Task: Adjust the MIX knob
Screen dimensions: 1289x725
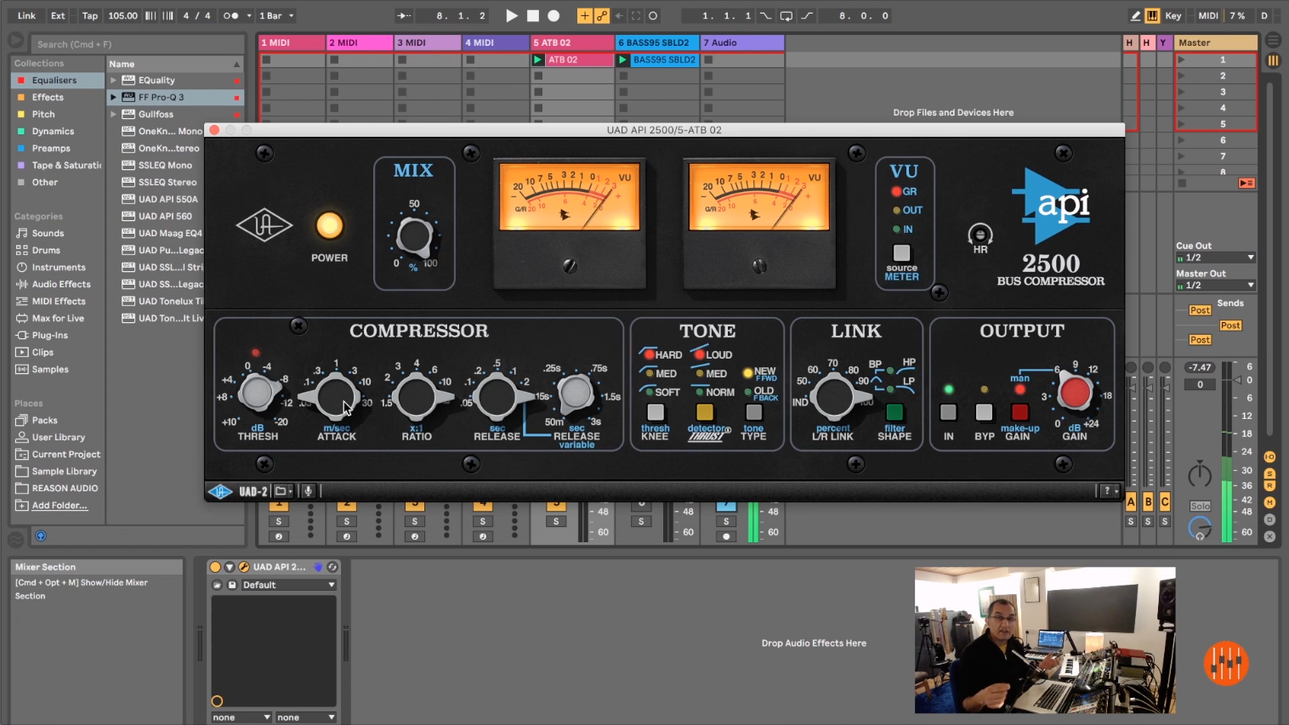Action: 414,237
